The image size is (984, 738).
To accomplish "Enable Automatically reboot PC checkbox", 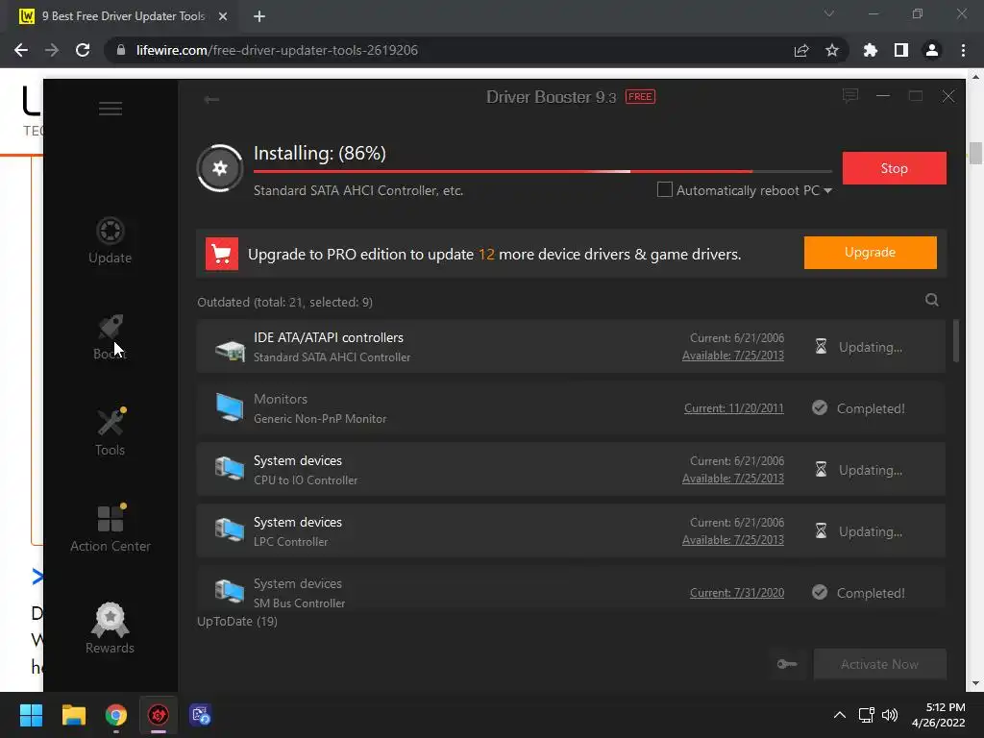I will point(665,189).
